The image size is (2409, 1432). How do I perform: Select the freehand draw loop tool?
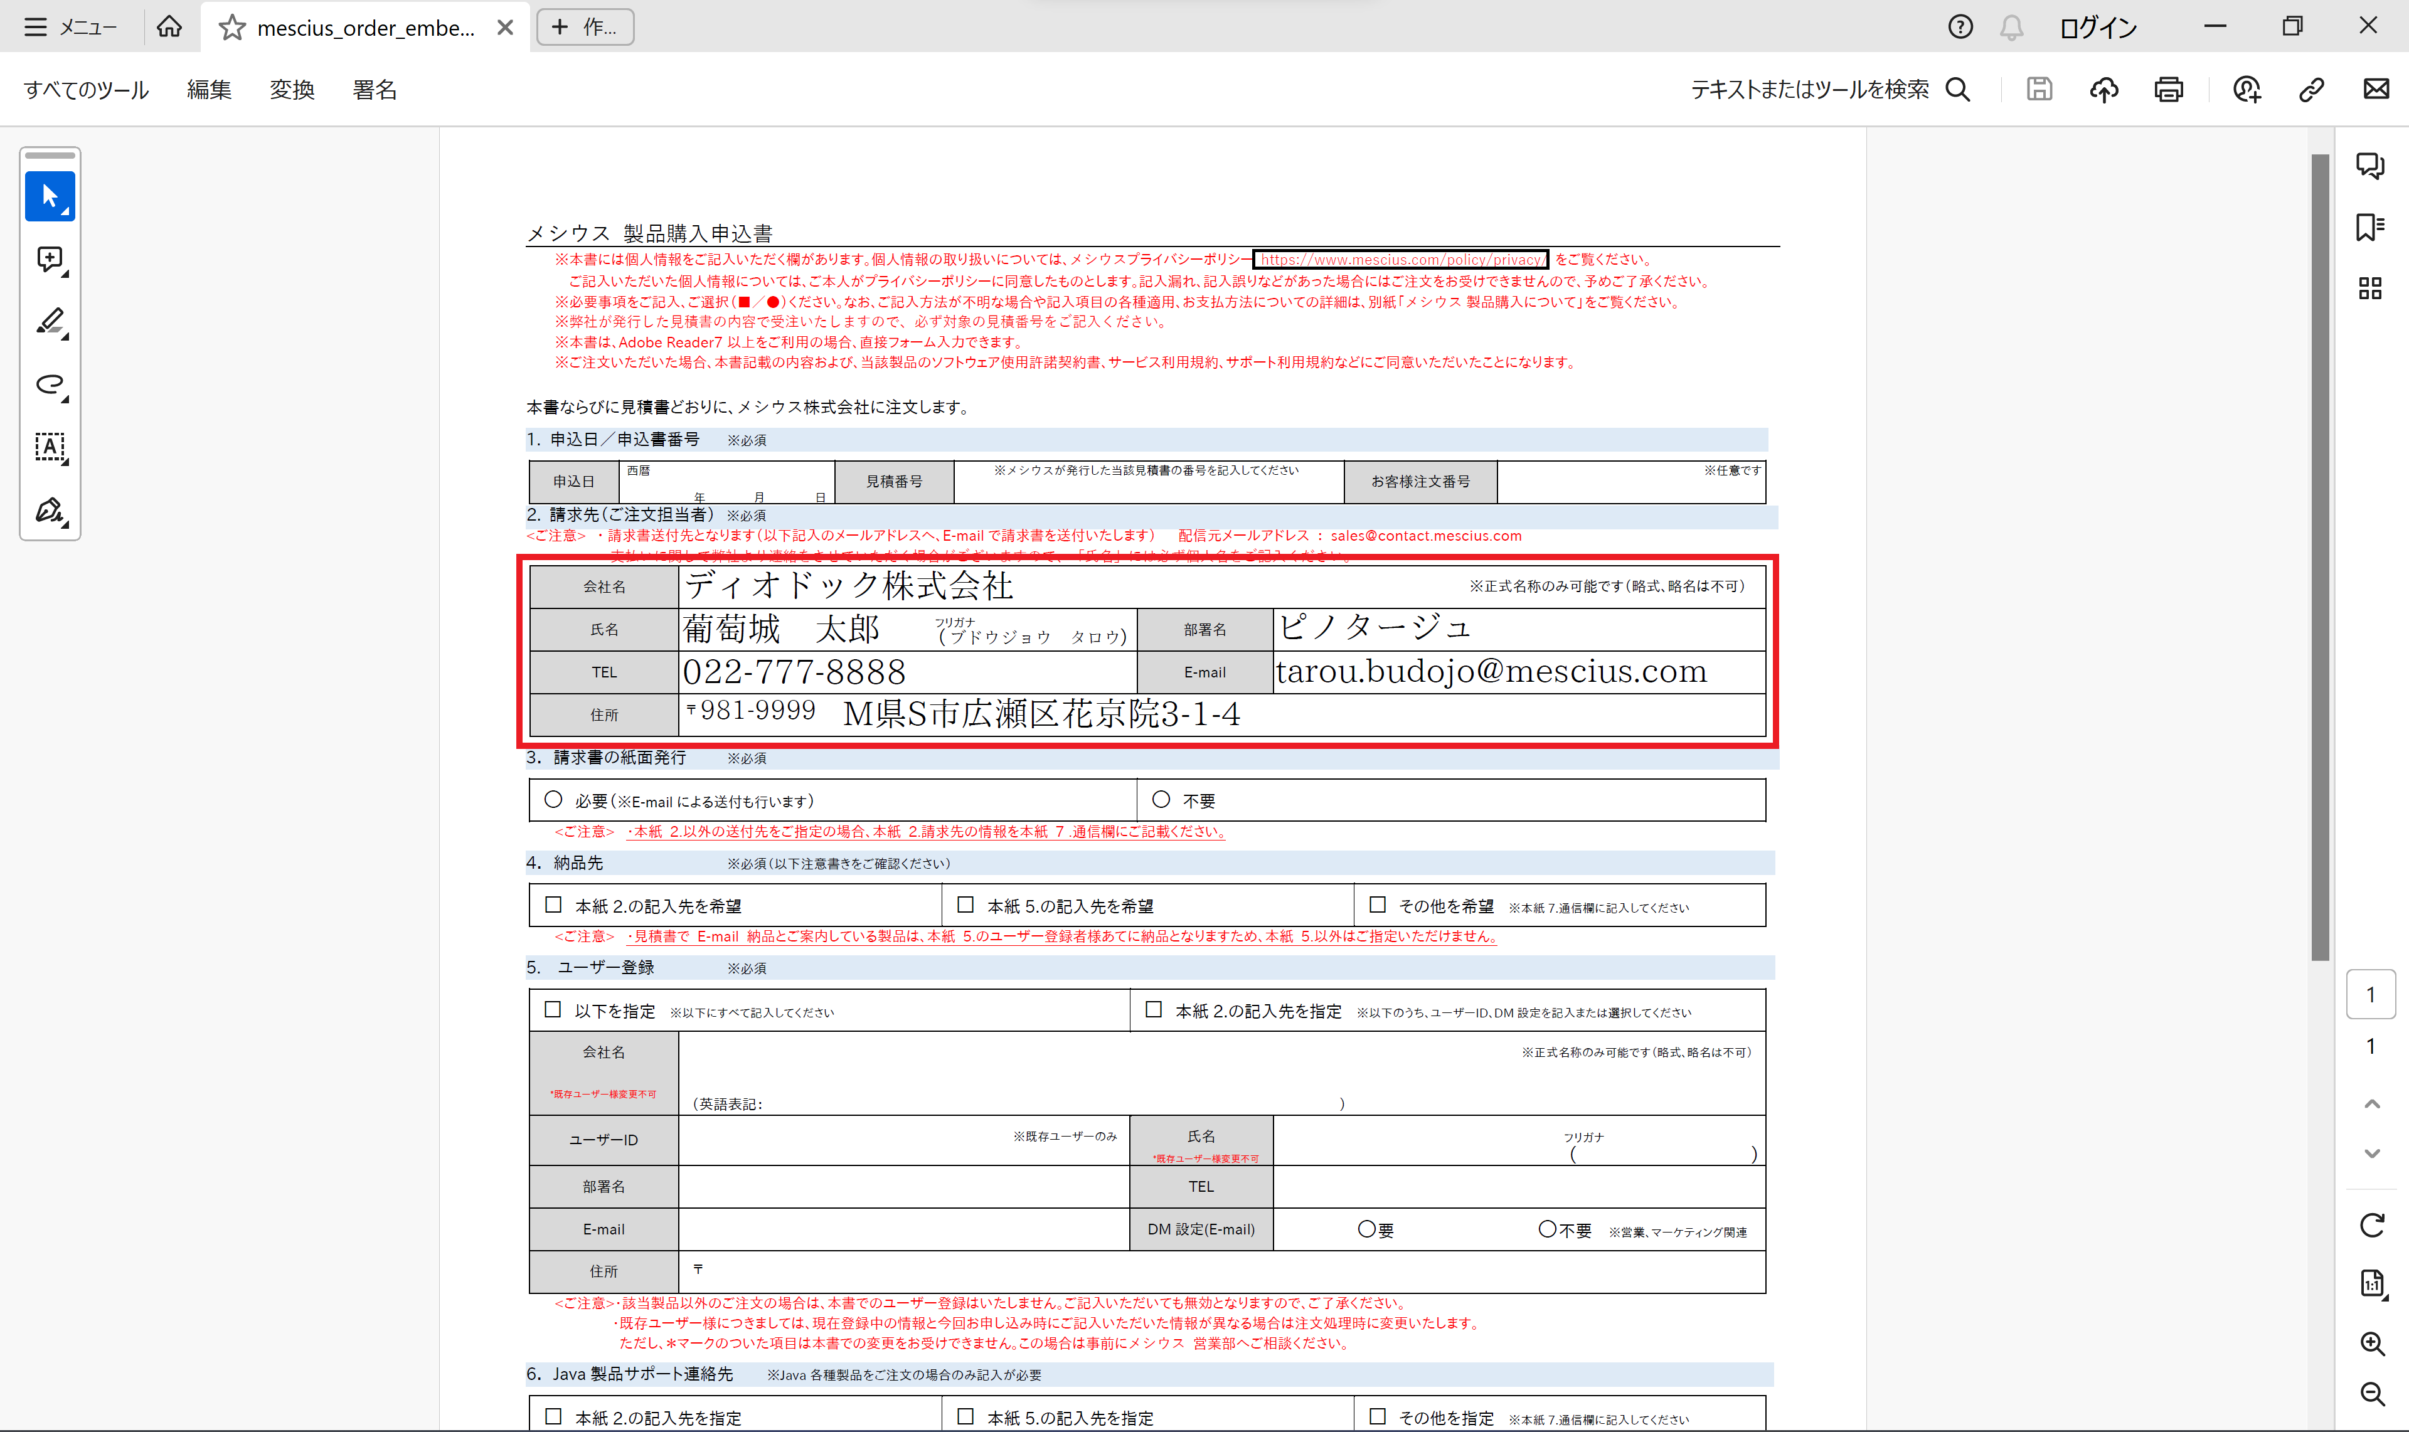(50, 385)
